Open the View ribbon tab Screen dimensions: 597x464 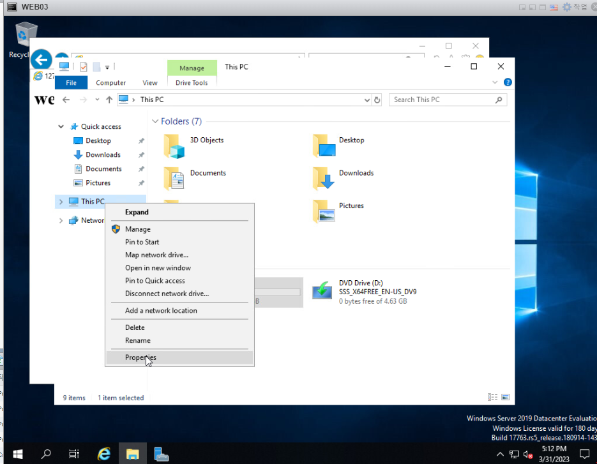[150, 82]
